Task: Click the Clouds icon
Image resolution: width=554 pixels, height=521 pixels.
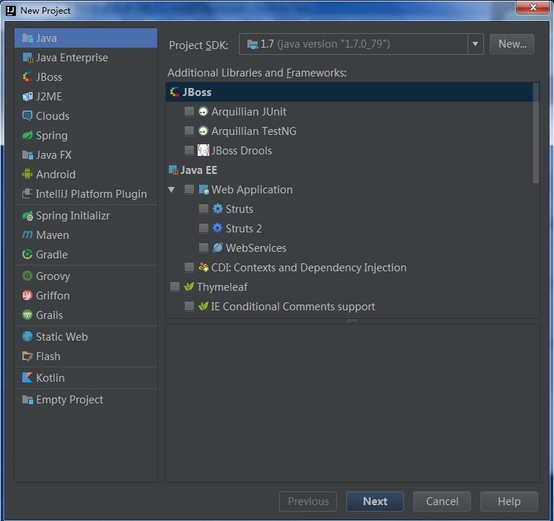Action: tap(27, 116)
